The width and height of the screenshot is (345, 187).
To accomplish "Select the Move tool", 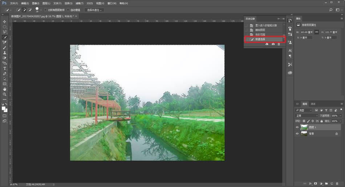I will [5, 22].
